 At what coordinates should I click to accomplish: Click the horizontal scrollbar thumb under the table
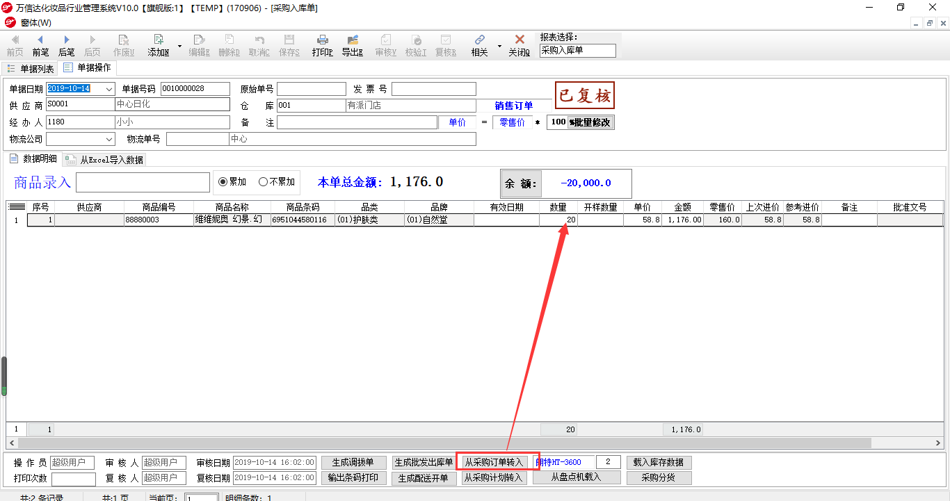coord(444,443)
